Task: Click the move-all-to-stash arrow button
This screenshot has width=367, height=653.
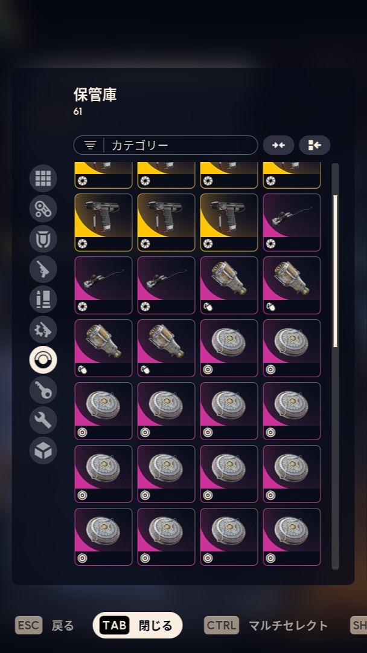Action: click(314, 145)
